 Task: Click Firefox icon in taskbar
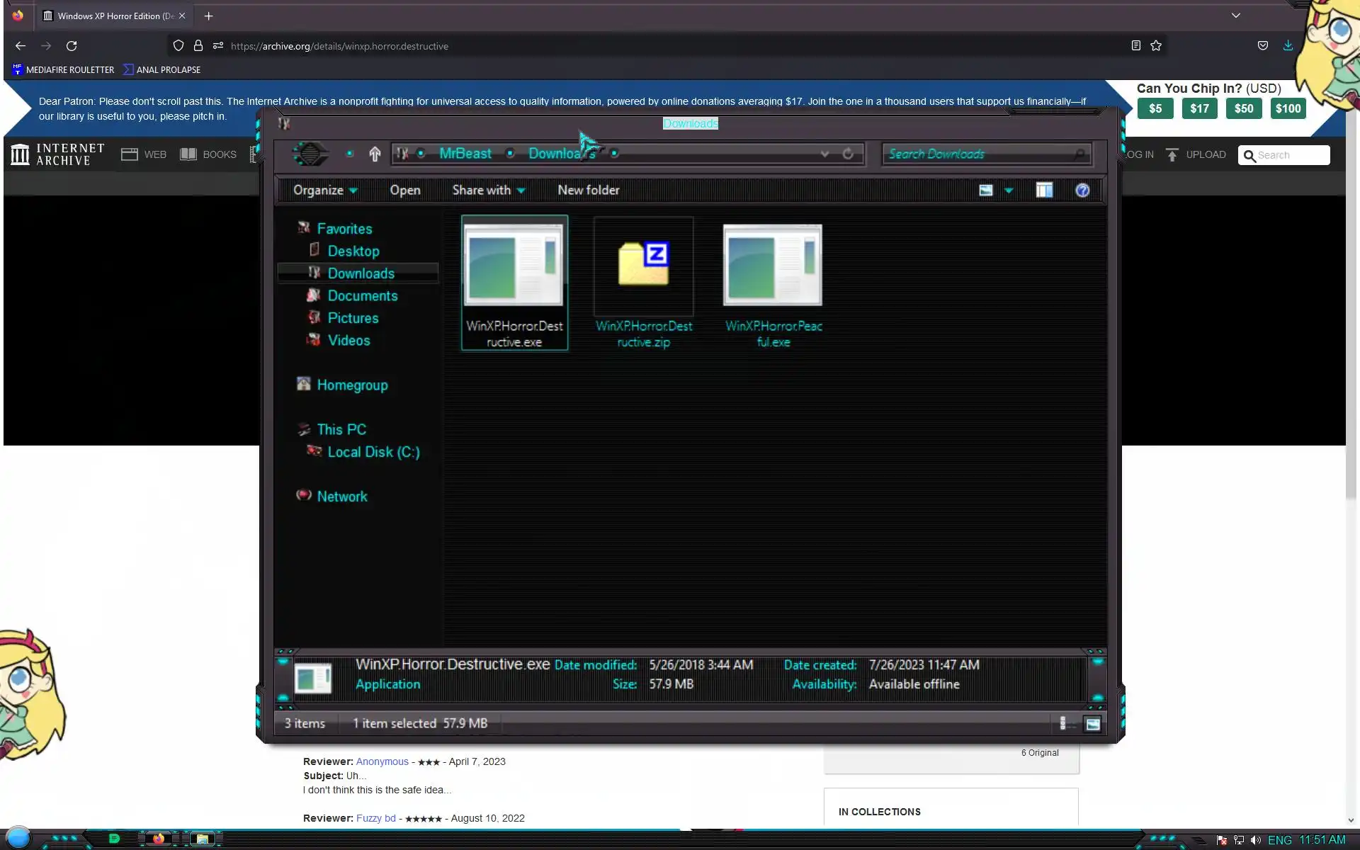159,839
